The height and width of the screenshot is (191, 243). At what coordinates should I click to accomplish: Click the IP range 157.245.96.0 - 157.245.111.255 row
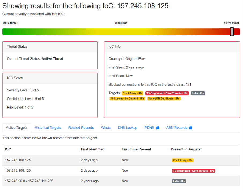(x=29, y=181)
